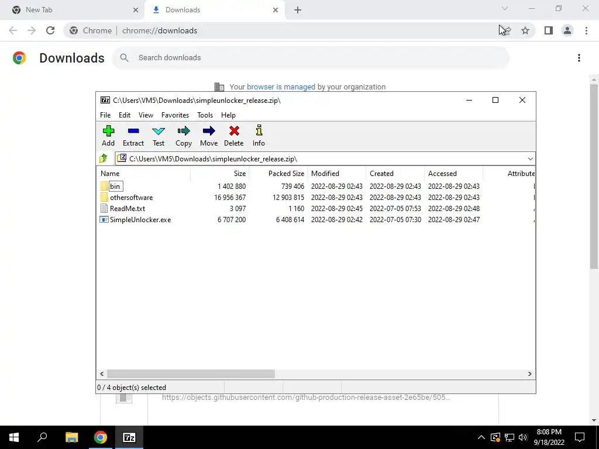Click the Downloads page vertical scrollbar
The width and height of the screenshot is (599, 449).
click(x=594, y=177)
